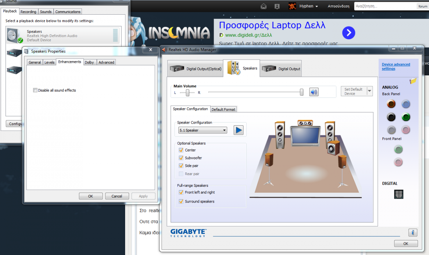The width and height of the screenshot is (429, 255).
Task: Open the forum messages envelope icon
Action: (x=263, y=6)
